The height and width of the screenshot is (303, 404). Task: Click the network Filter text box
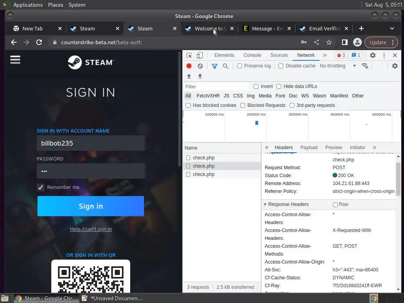click(x=217, y=86)
